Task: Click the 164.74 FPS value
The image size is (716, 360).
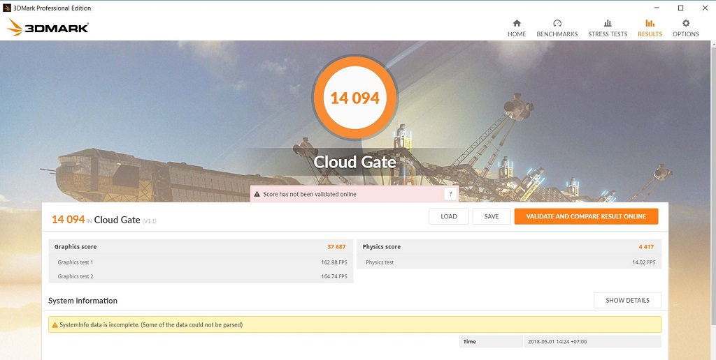Action: pos(334,276)
